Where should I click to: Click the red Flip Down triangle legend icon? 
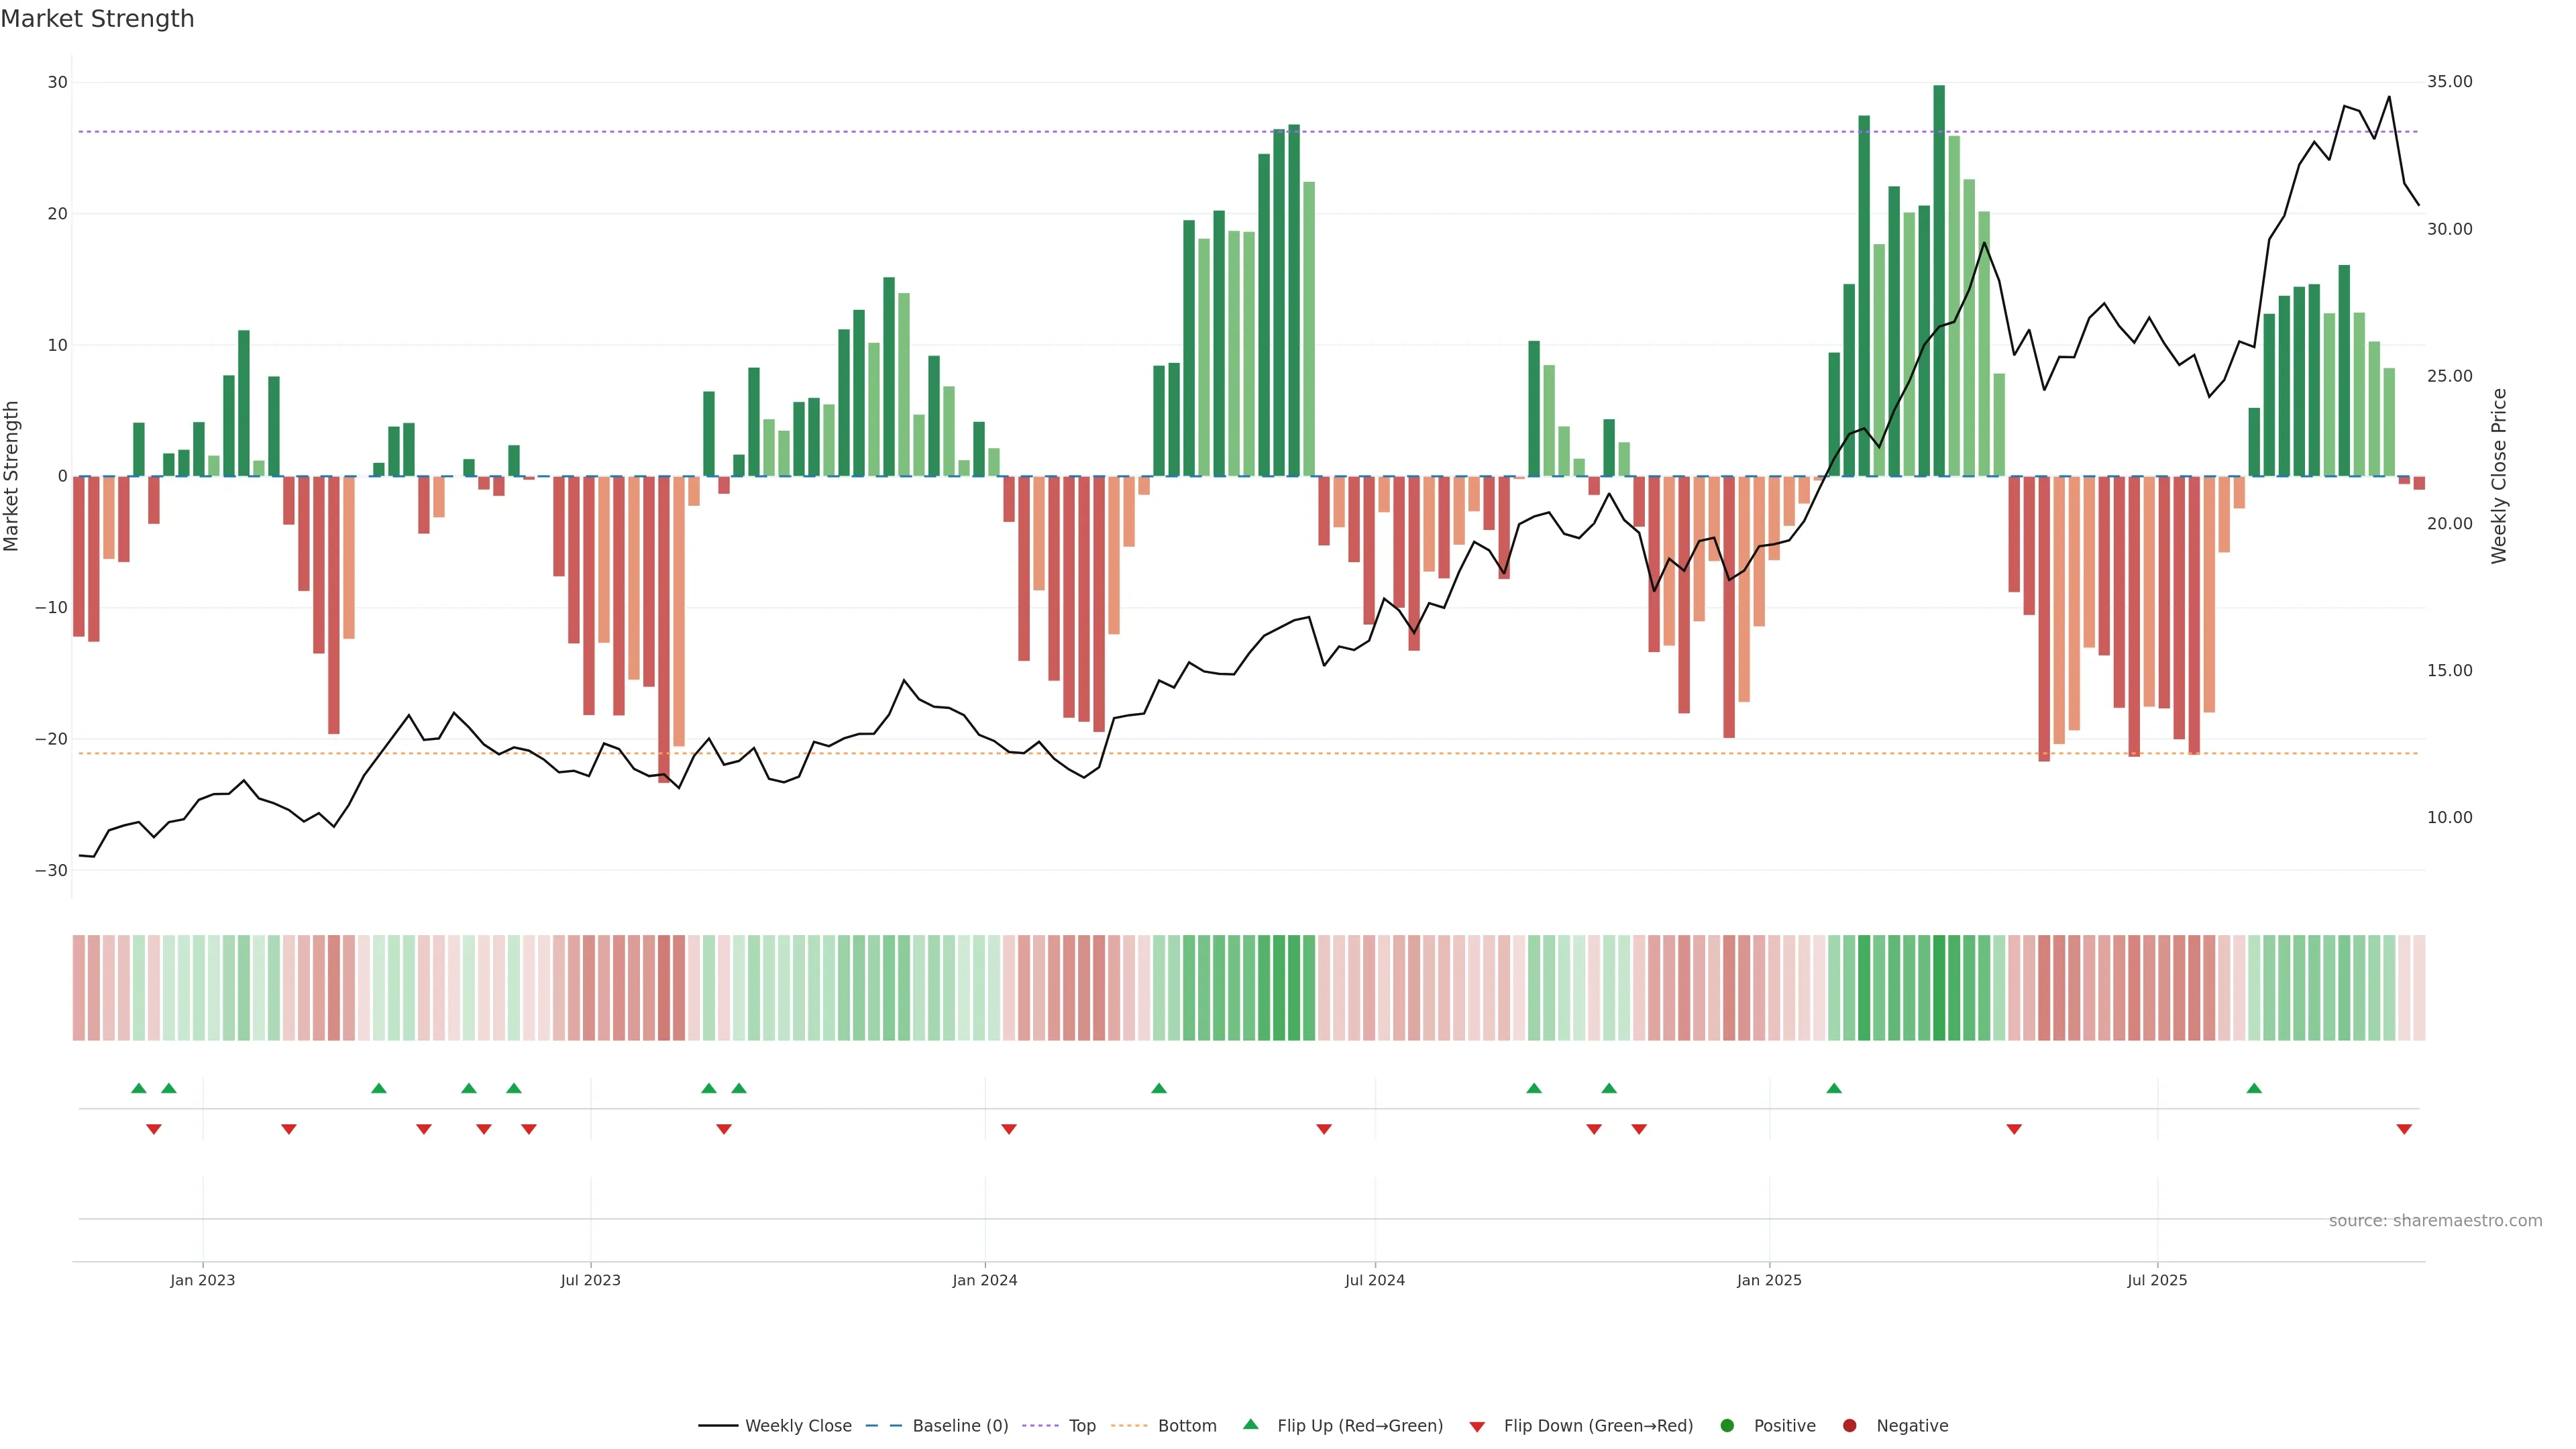[x=1477, y=1426]
